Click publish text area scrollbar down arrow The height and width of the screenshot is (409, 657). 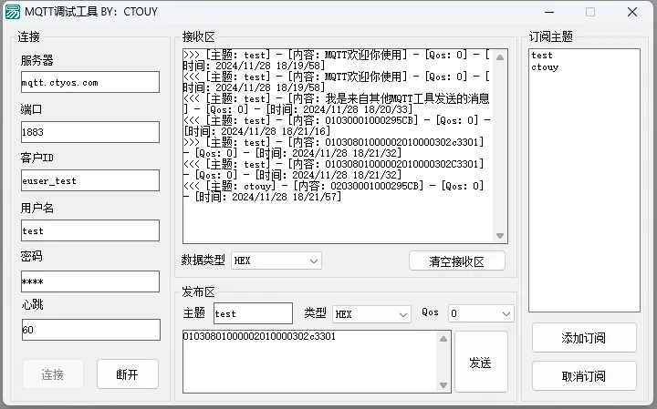[443, 385]
